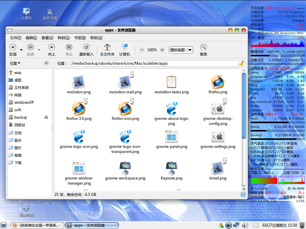Open 图片 bookmark in sidebar

point(29,148)
